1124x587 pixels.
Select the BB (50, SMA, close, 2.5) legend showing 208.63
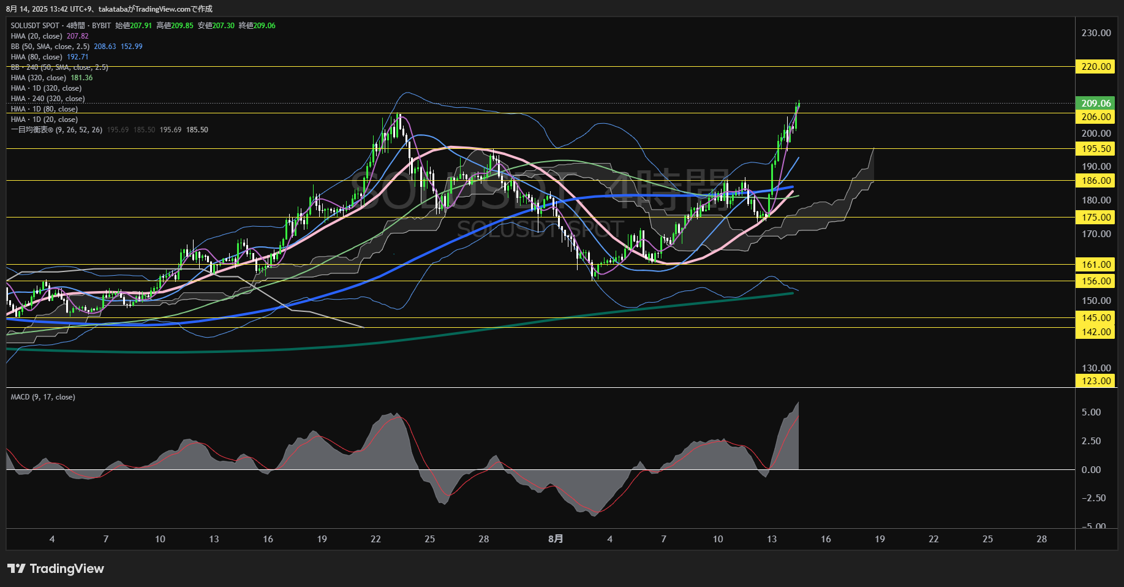tap(77, 47)
